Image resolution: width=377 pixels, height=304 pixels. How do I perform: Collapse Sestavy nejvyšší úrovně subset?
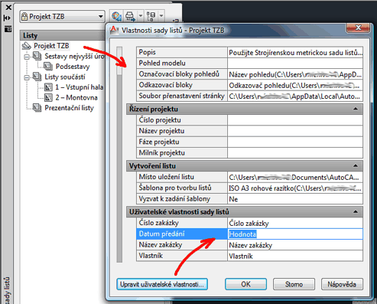tap(27, 57)
